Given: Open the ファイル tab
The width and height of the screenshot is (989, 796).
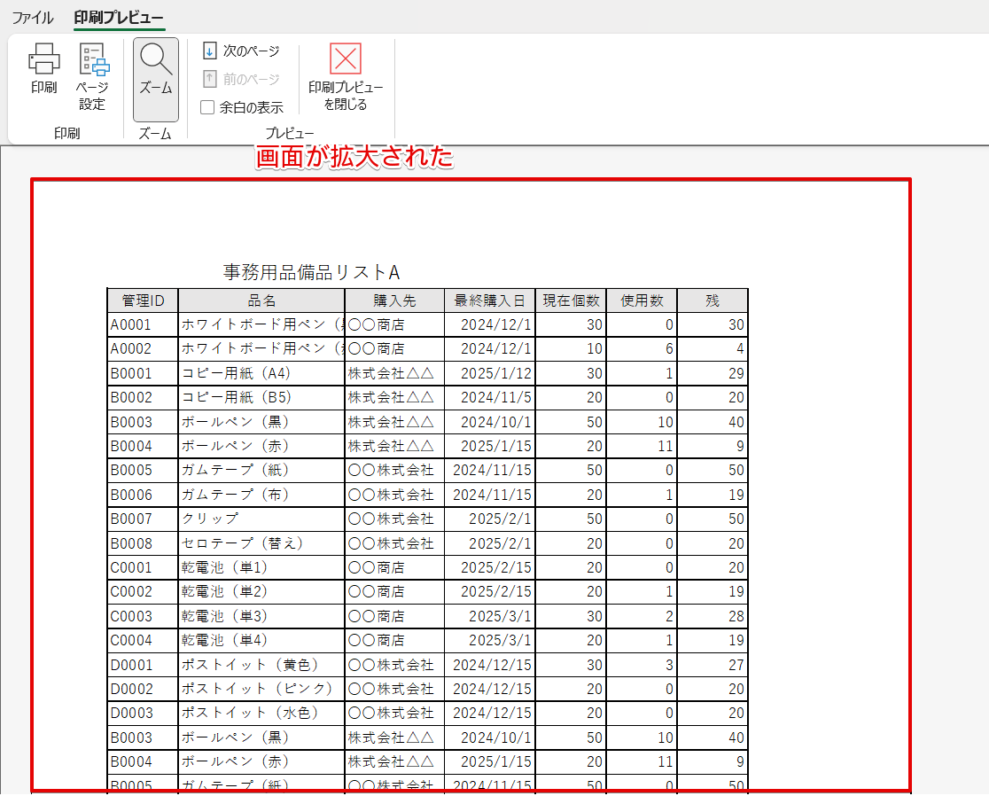Looking at the screenshot, I should 32,18.
